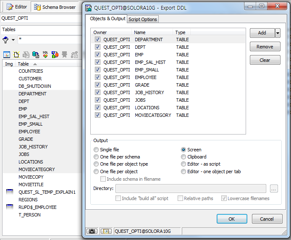
Task: Click the Remove button
Action: (x=265, y=47)
